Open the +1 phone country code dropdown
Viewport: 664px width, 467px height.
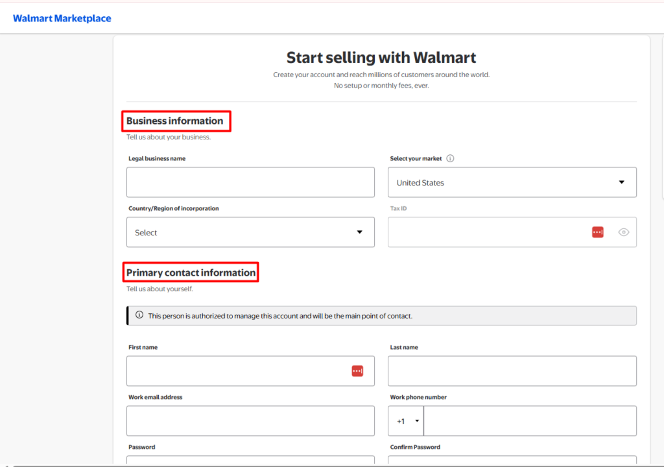pyautogui.click(x=406, y=421)
